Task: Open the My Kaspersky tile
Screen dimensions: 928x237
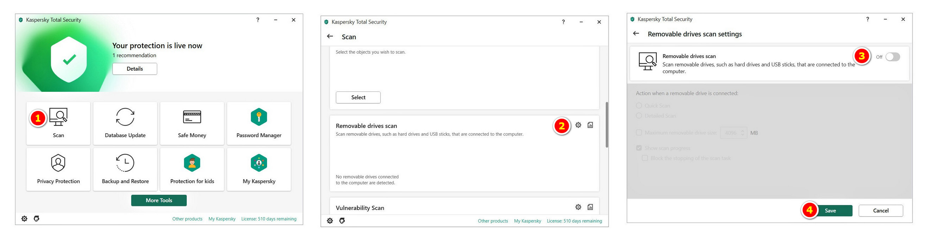Action: click(x=259, y=169)
